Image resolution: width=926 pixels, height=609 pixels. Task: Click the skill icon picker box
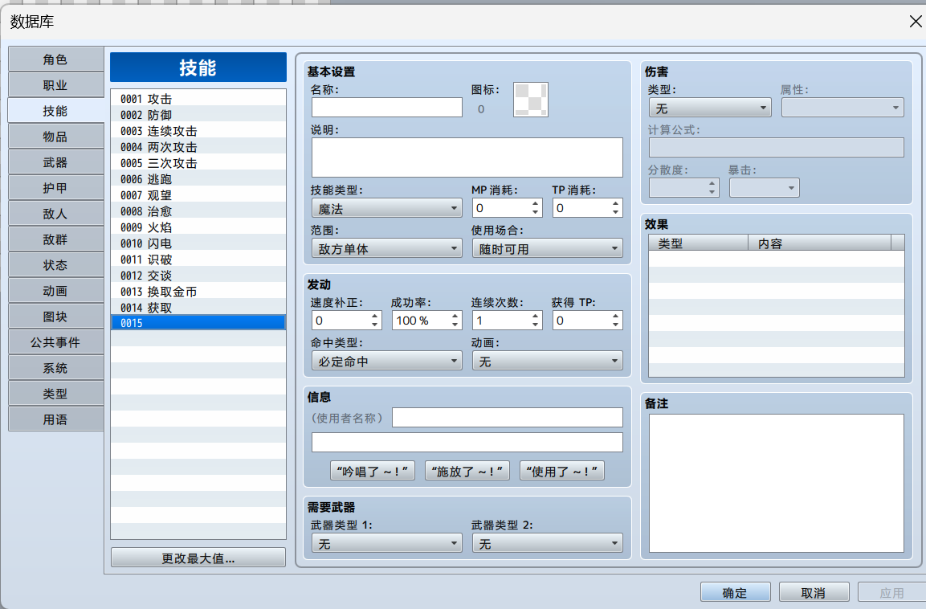[530, 100]
